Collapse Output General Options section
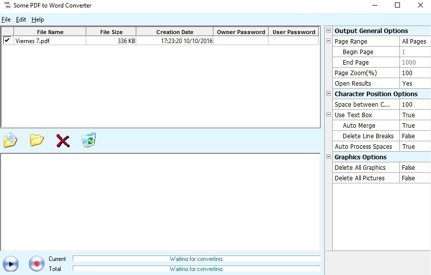 328,31
